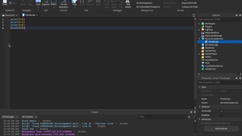This screenshot has width=242, height=136.
Task: Click the PrintScript script icon in Explorer
Action: click(206, 42)
